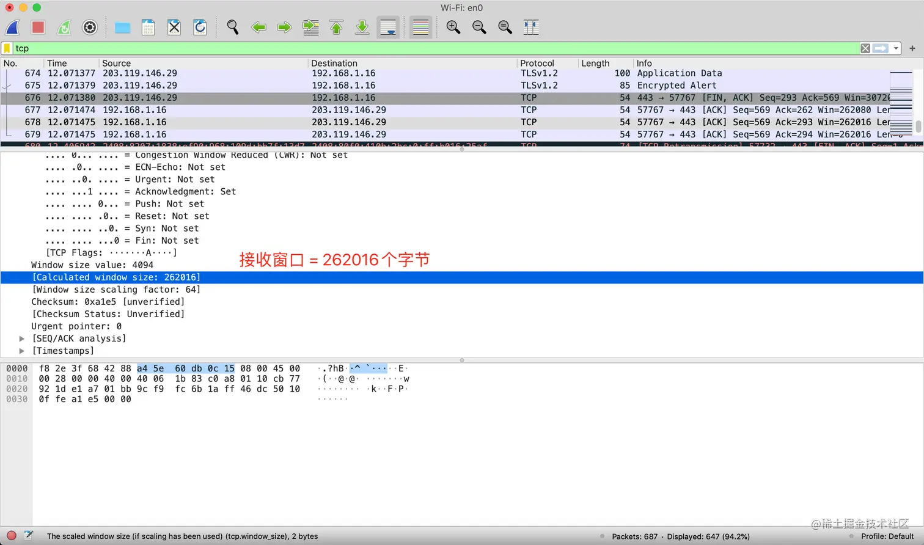The height and width of the screenshot is (545, 924).
Task: Jump to the last packet
Action: [x=362, y=27]
